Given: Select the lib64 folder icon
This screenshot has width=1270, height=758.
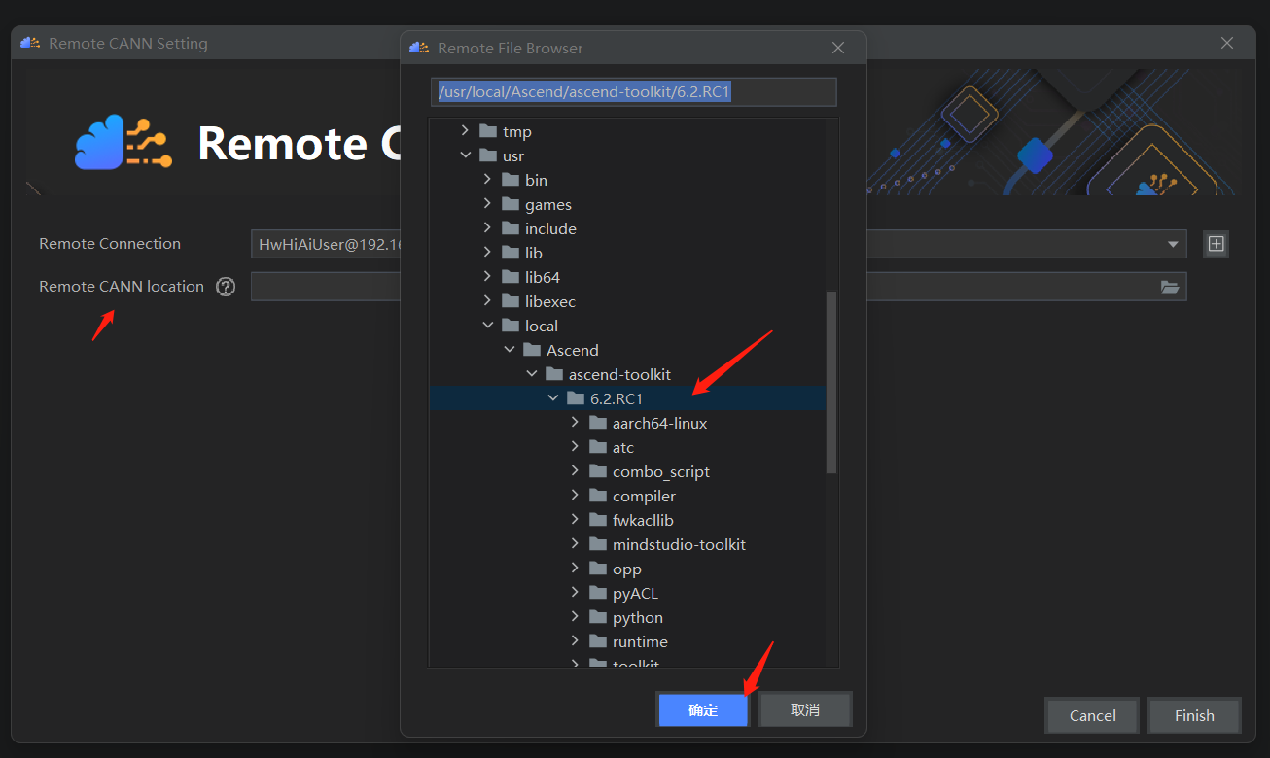Looking at the screenshot, I should point(510,277).
